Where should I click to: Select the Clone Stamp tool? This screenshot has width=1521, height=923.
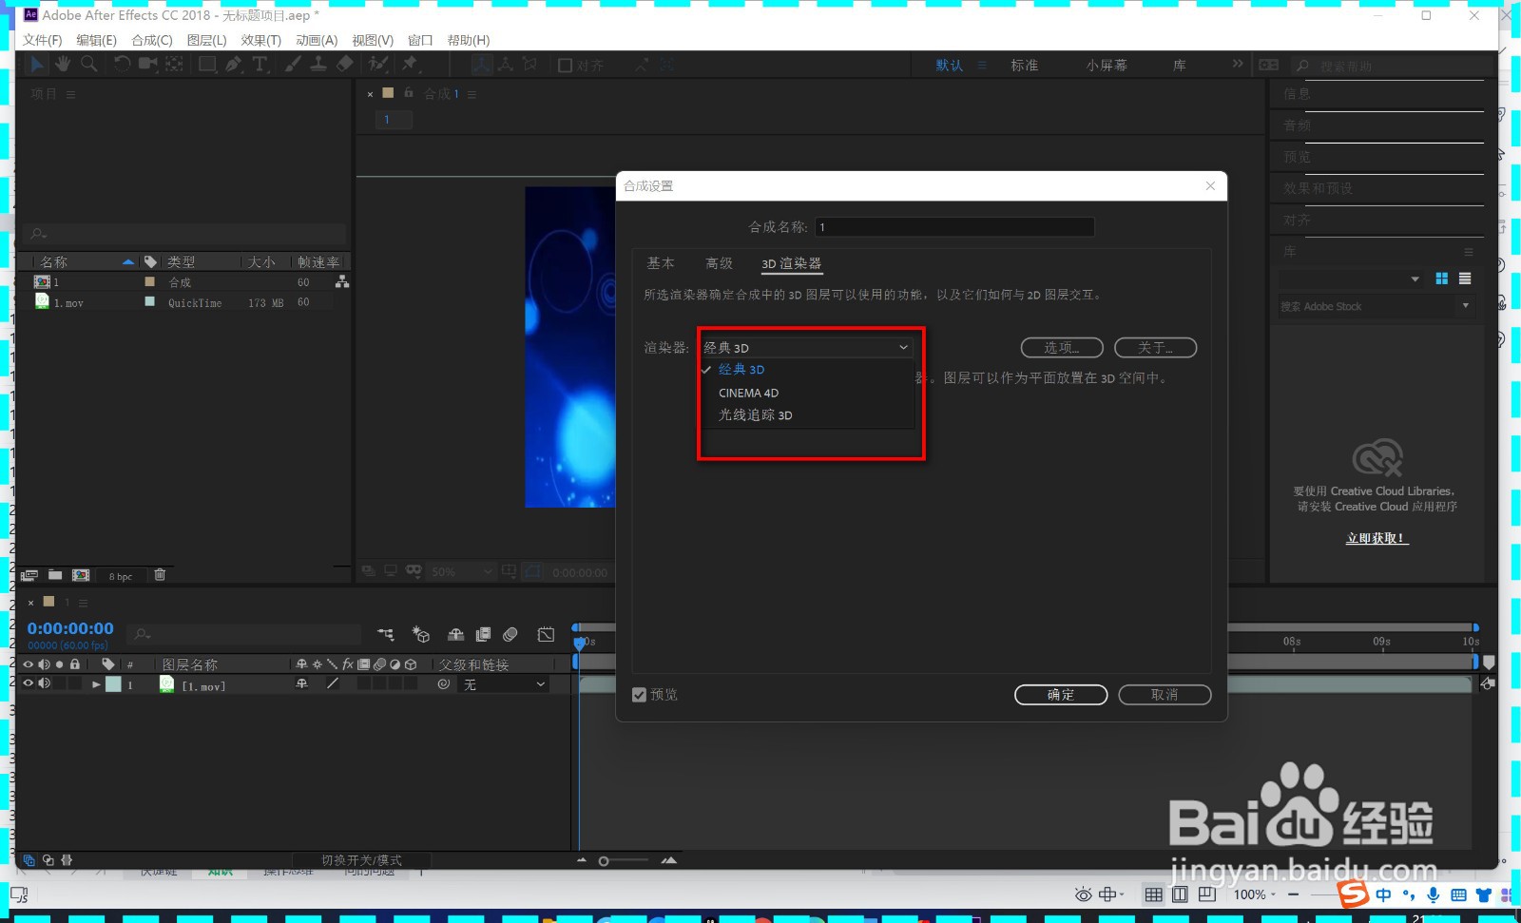(x=318, y=64)
